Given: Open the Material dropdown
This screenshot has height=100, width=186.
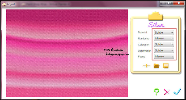Looking at the screenshot, I should tap(164, 33).
